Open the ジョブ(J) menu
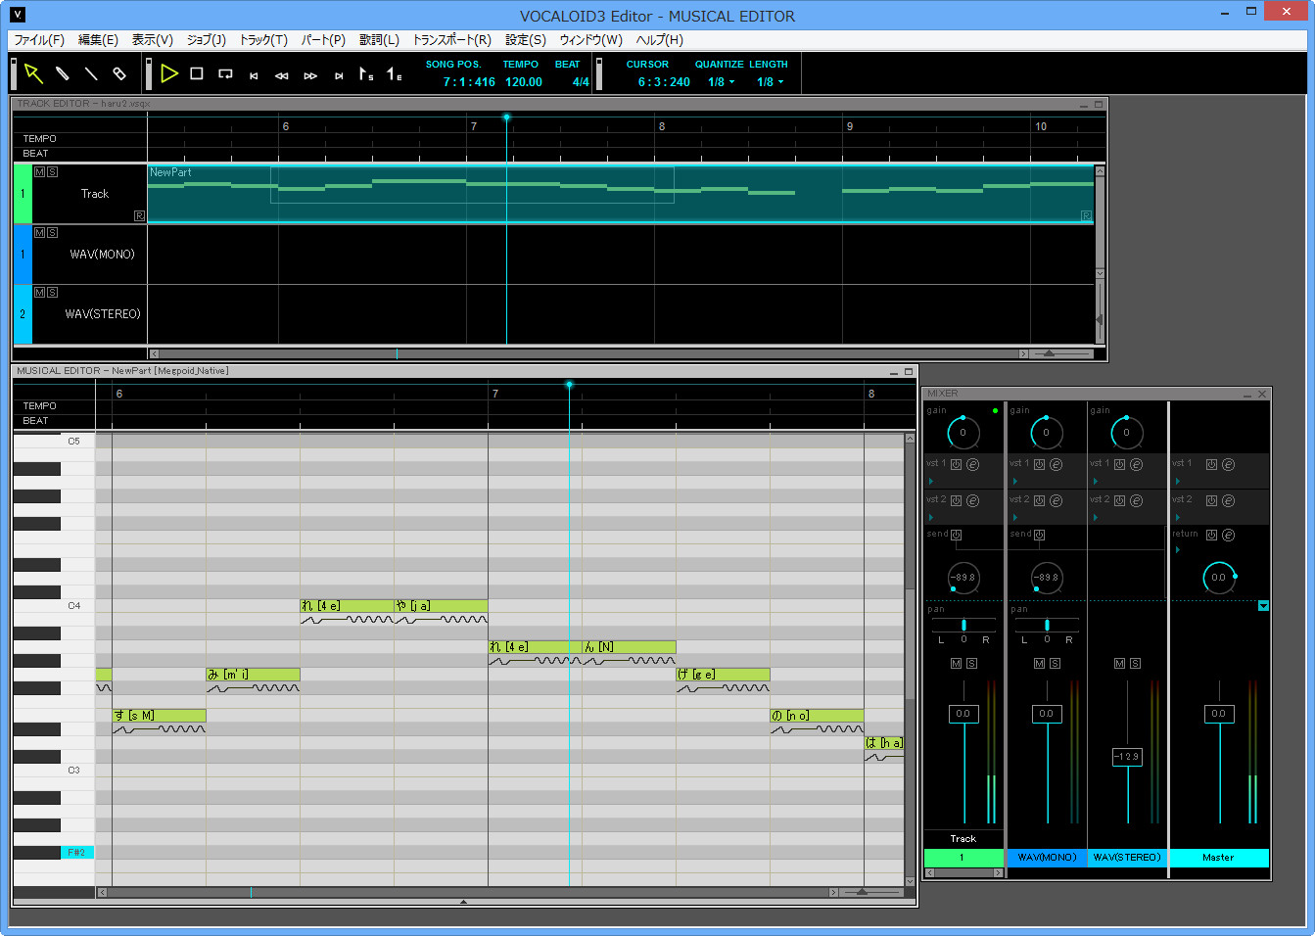1315x936 pixels. click(x=207, y=40)
